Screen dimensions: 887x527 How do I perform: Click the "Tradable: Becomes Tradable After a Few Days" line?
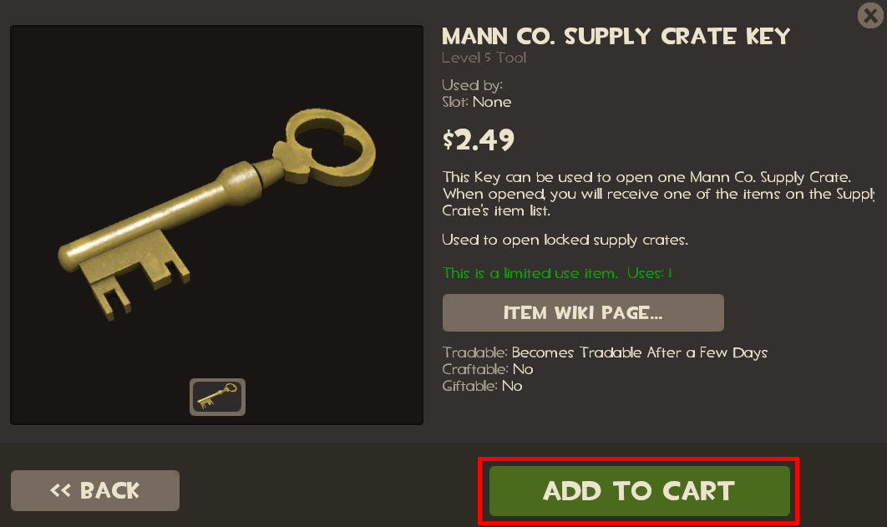tap(605, 352)
